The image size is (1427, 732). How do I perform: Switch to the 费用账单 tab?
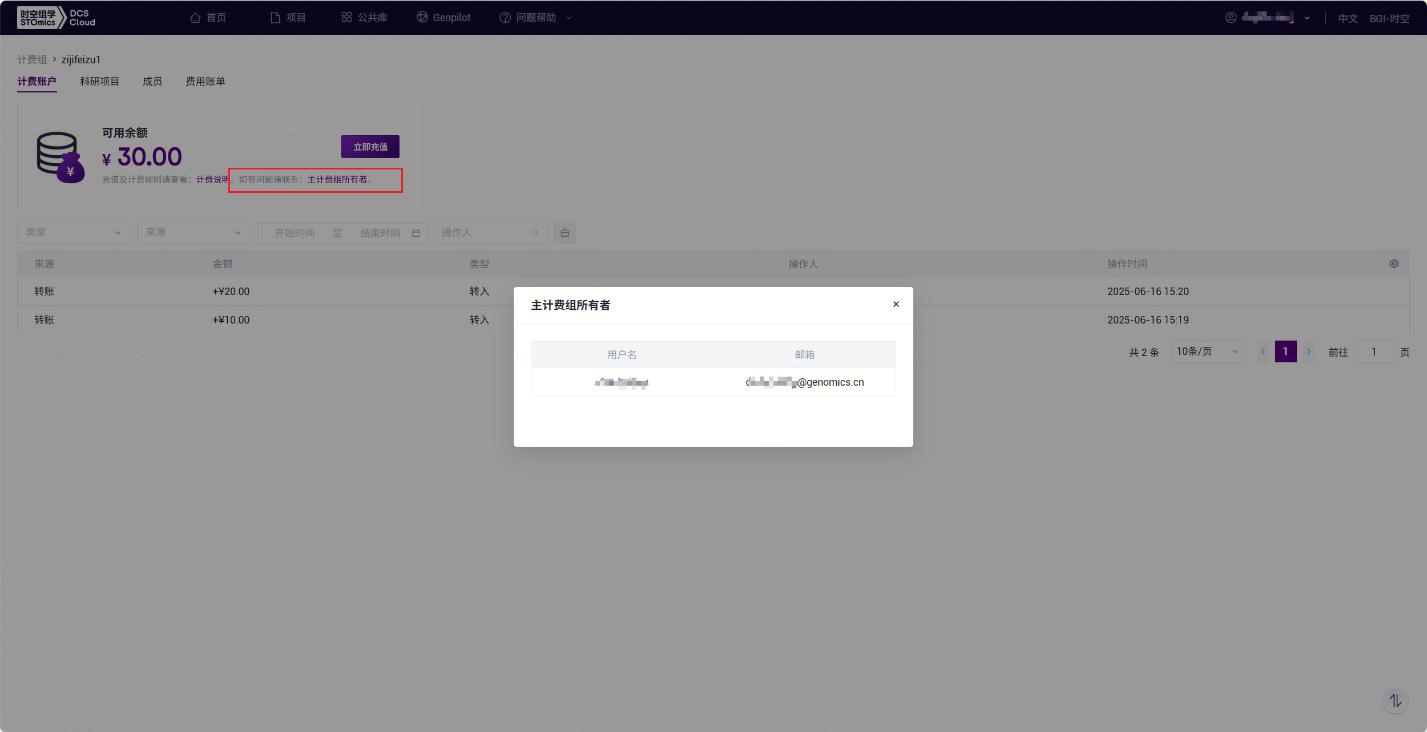205,82
